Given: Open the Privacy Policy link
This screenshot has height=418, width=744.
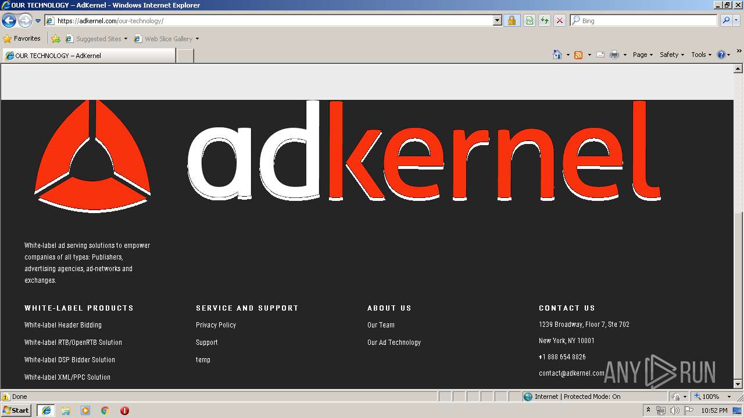Looking at the screenshot, I should pyautogui.click(x=216, y=325).
